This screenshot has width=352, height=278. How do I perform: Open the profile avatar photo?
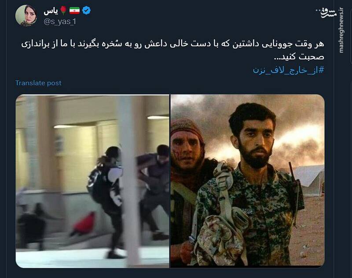point(26,16)
